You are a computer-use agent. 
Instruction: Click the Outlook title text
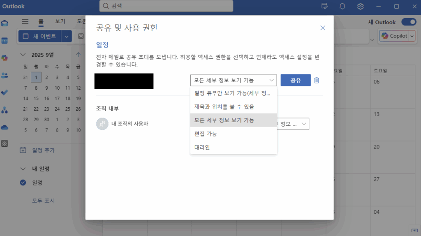pyautogui.click(x=14, y=6)
